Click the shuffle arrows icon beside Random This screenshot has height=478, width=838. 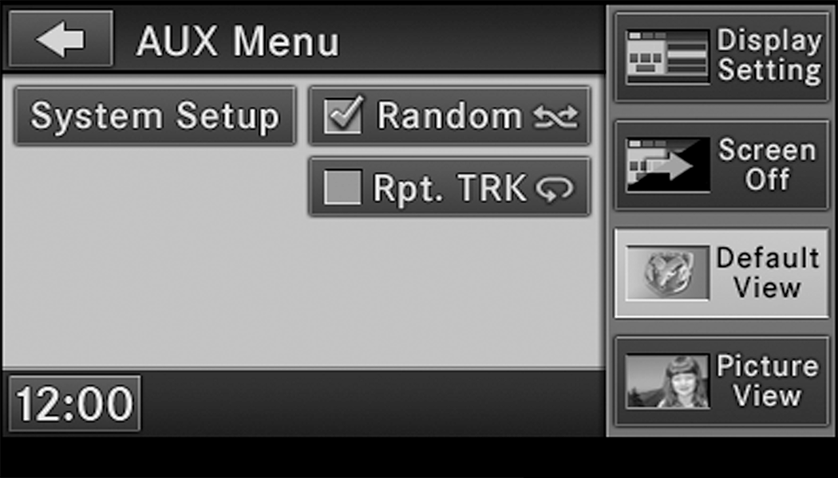point(555,117)
